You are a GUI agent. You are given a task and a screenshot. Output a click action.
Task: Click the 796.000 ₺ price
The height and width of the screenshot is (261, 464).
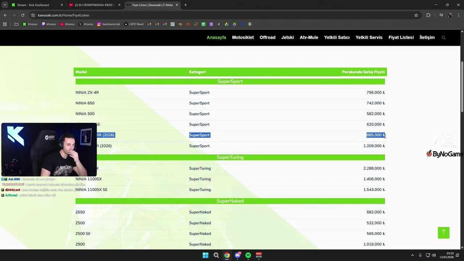(376, 92)
